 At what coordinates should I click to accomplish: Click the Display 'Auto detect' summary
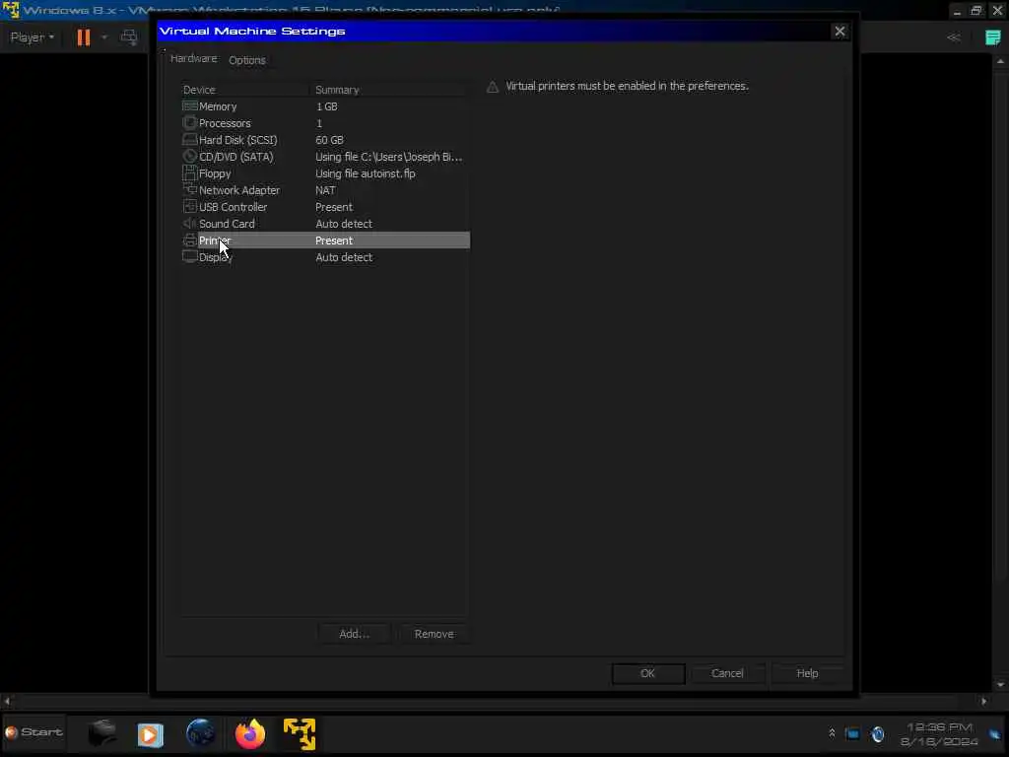[344, 257]
